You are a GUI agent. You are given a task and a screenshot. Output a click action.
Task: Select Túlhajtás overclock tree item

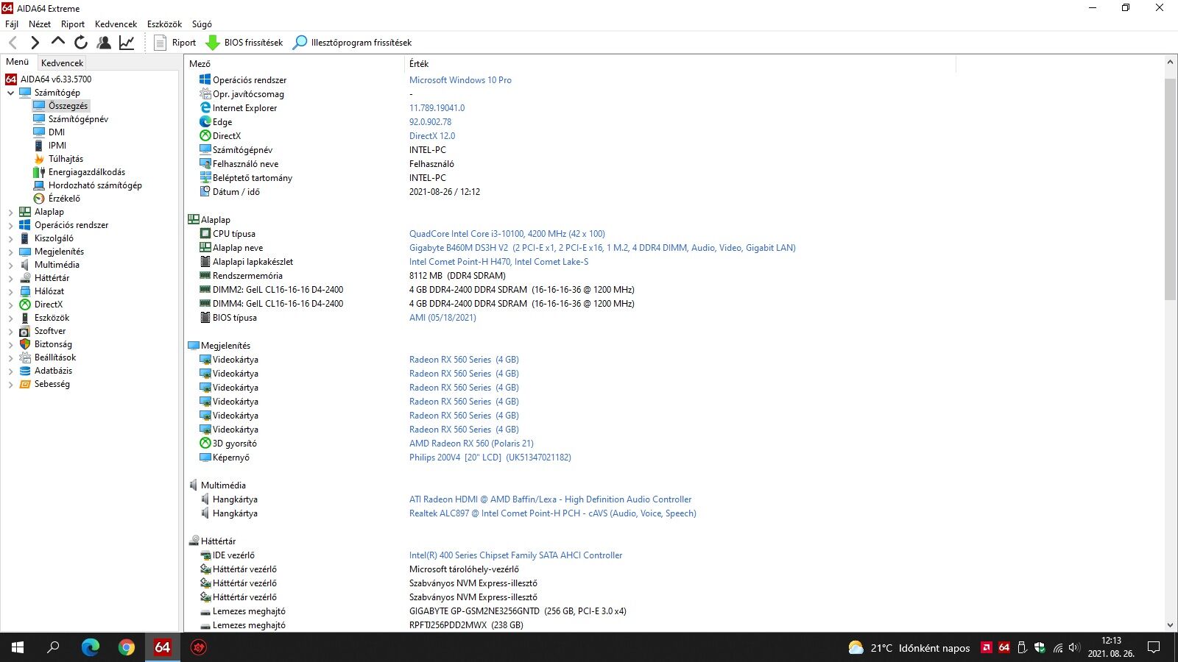coord(66,159)
